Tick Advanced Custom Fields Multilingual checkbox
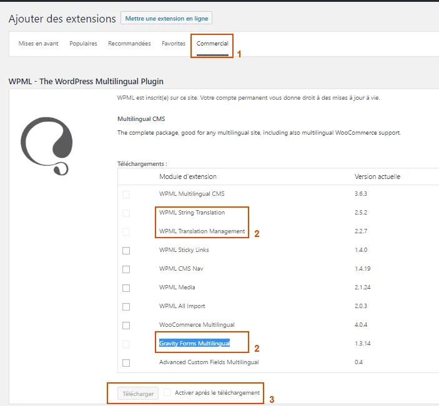 (x=126, y=363)
